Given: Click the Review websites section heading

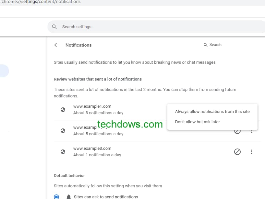Looking at the screenshot, I should (98, 79).
